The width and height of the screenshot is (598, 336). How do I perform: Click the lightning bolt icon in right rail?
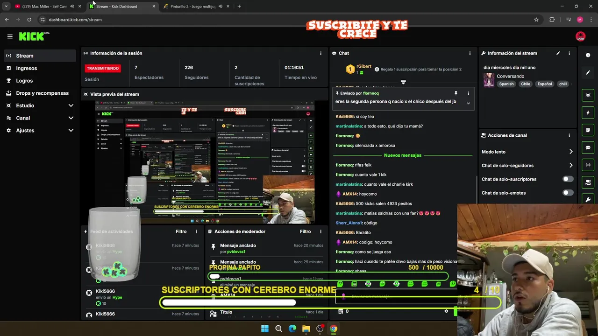click(588, 112)
